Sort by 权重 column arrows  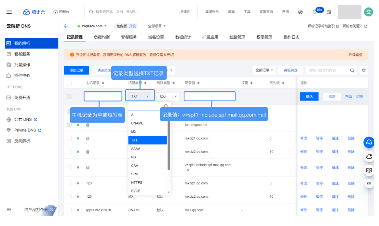tap(251, 83)
